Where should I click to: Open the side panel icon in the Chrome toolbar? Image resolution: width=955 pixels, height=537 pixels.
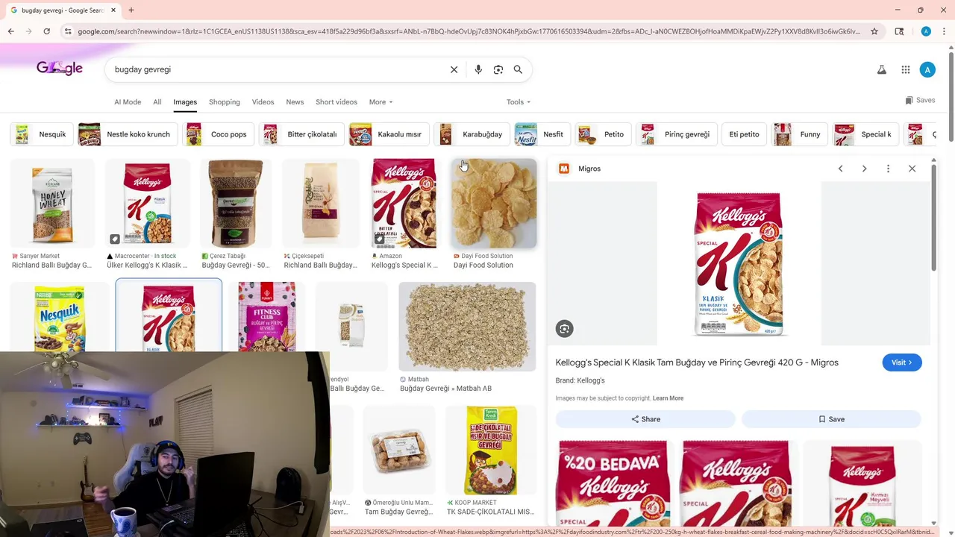[899, 31]
